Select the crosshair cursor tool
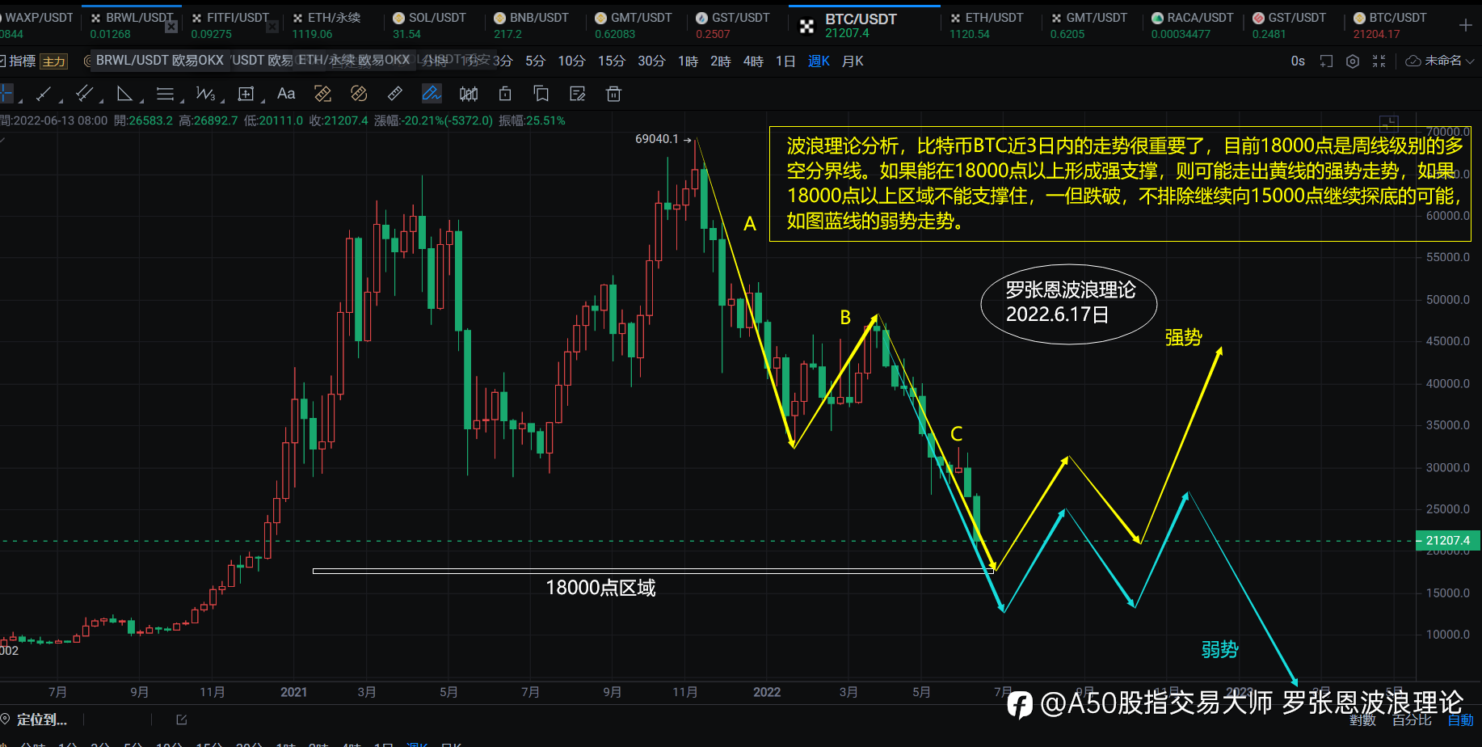This screenshot has width=1482, height=747. click(6, 94)
